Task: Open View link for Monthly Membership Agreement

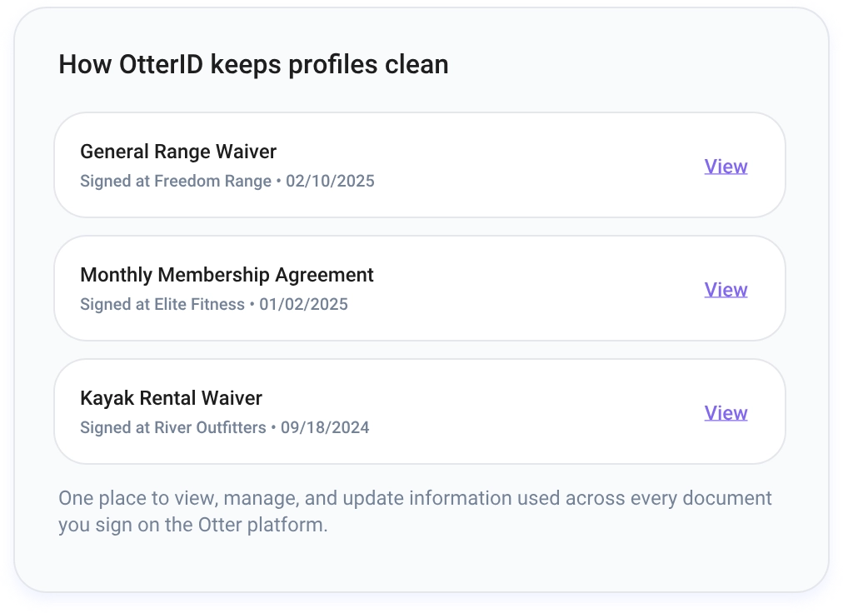Action: tap(726, 290)
